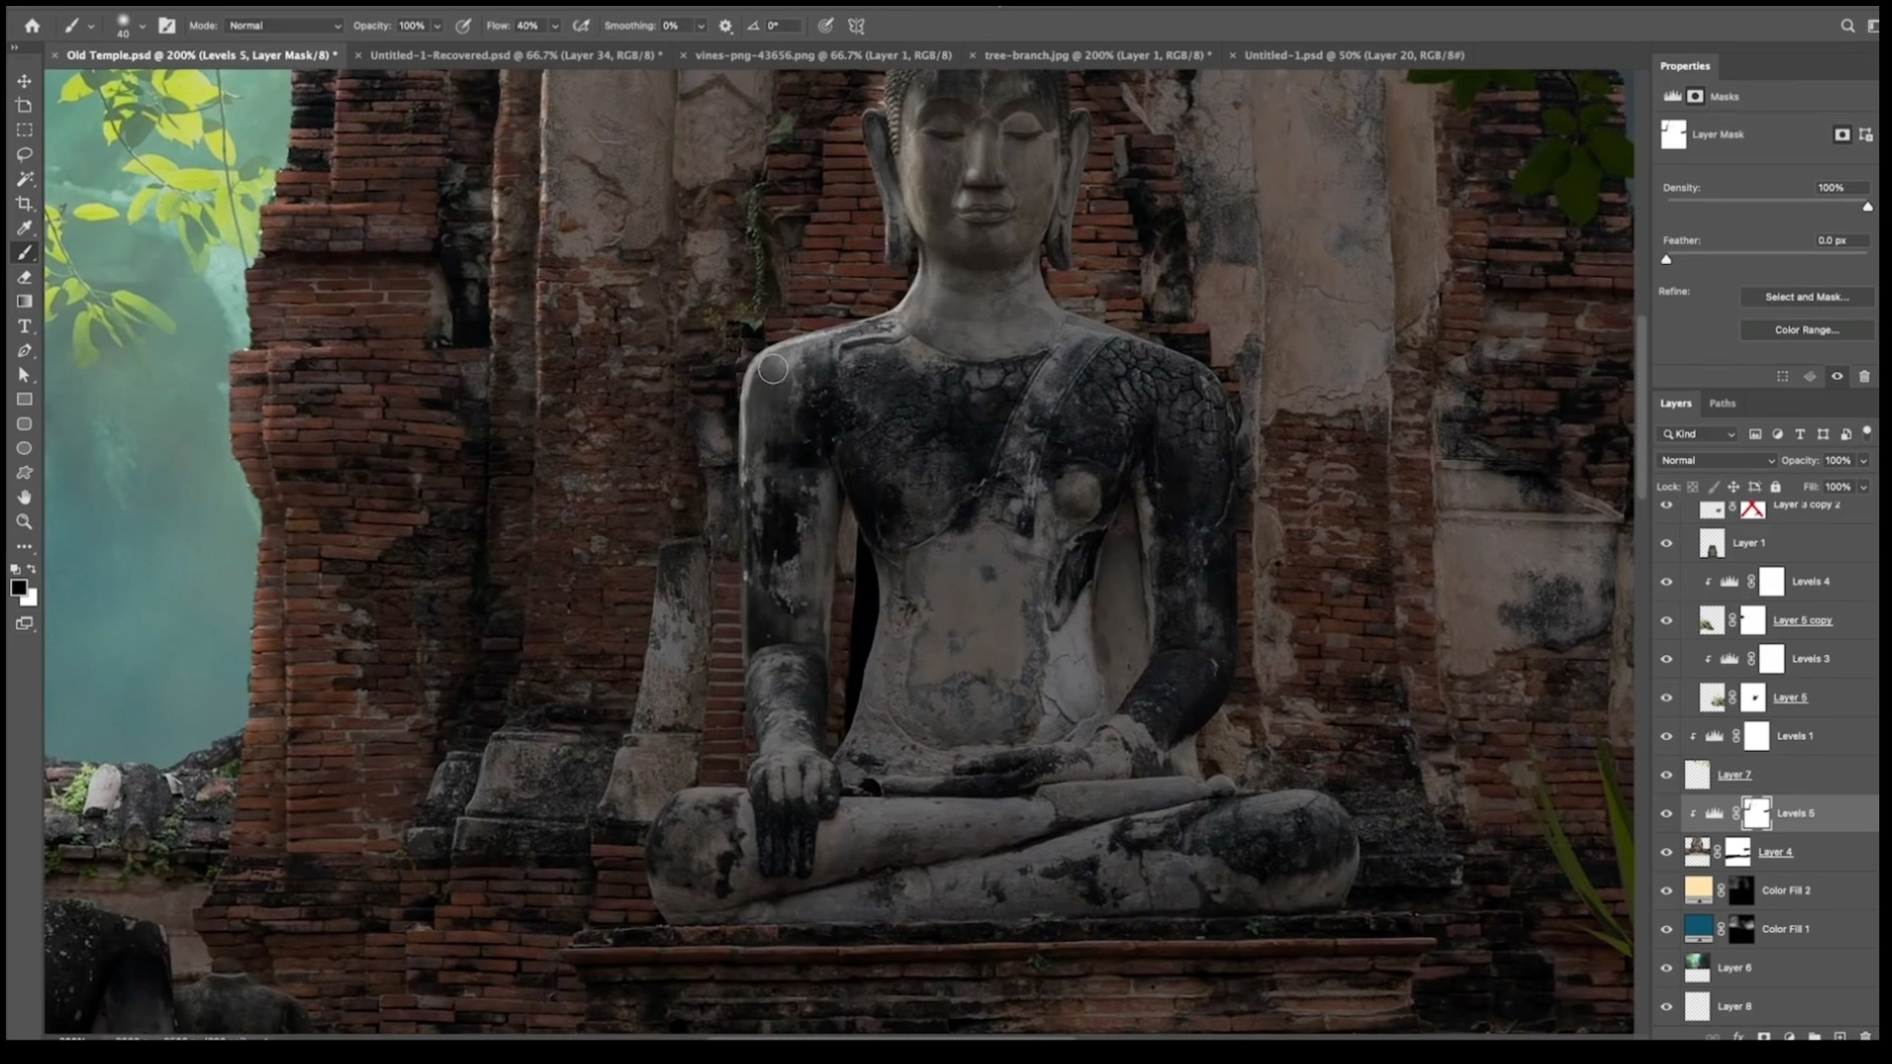
Task: Toggle airbrush-style build-up effects
Action: pyautogui.click(x=581, y=26)
